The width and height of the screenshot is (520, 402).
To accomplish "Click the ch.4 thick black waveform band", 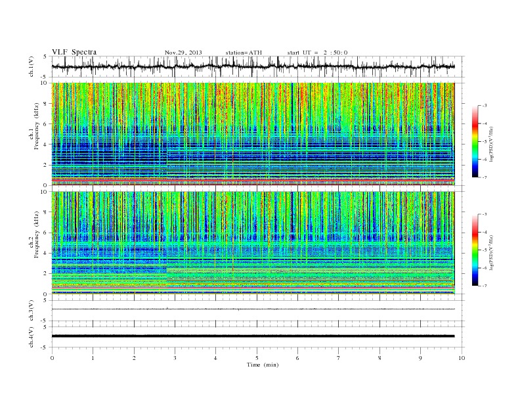I will (x=253, y=336).
